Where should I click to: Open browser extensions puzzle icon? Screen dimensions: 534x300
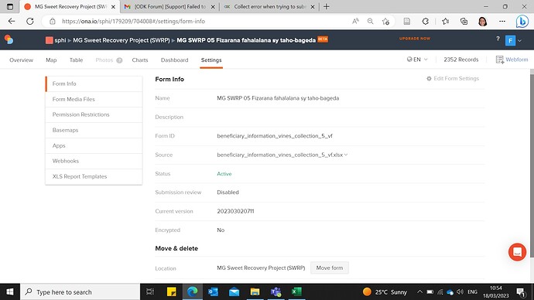425,21
